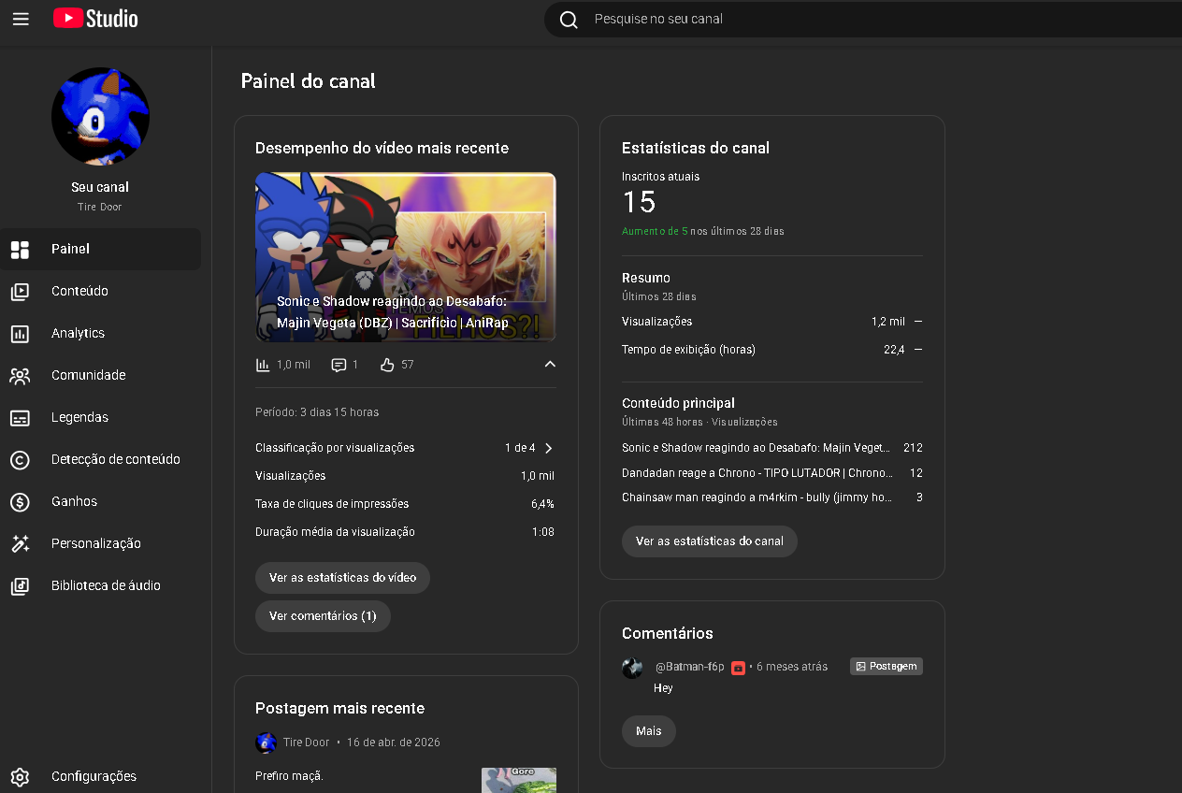The width and height of the screenshot is (1182, 793).
Task: Open the Comunidade people icon
Action: [x=20, y=376]
